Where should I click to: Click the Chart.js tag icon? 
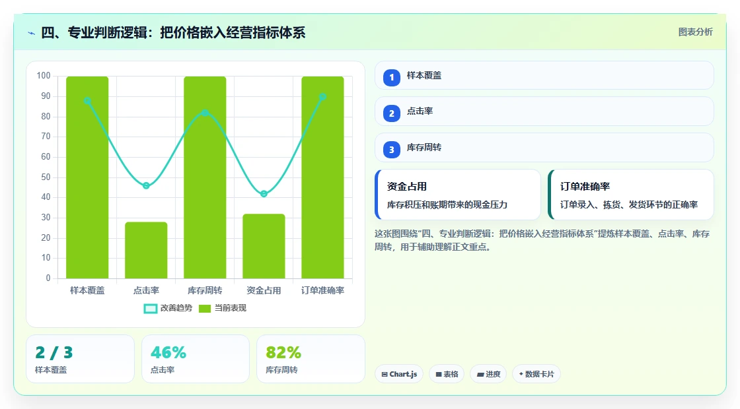point(385,374)
